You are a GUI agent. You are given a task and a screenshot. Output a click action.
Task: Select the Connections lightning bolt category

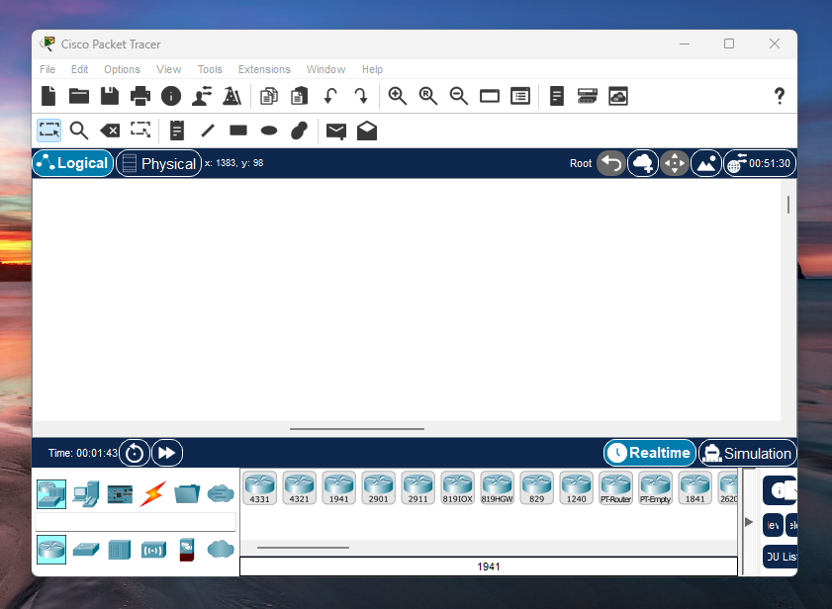[x=152, y=492]
